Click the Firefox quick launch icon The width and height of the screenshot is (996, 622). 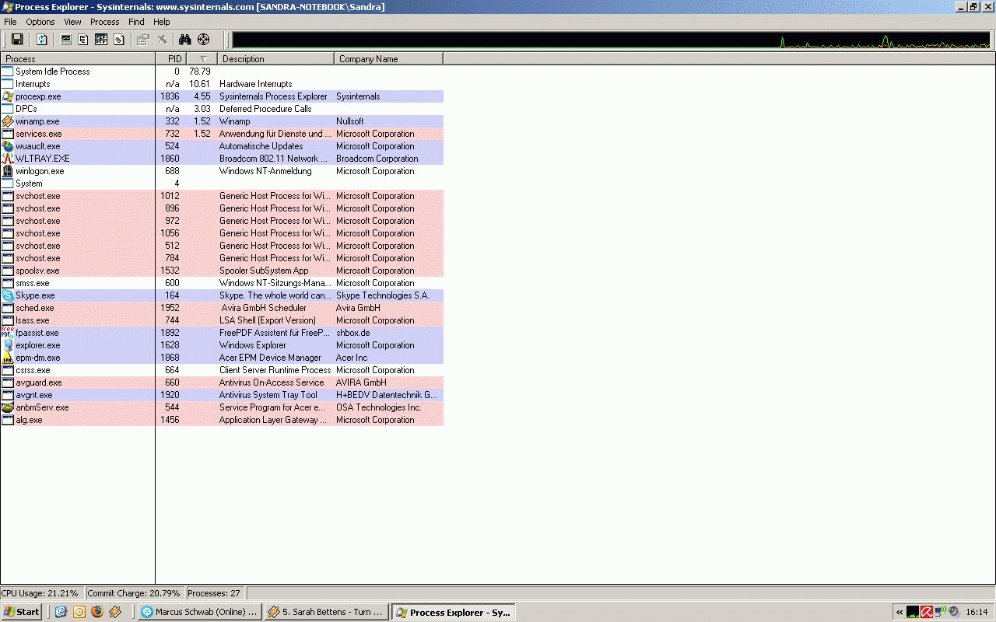tap(97, 612)
